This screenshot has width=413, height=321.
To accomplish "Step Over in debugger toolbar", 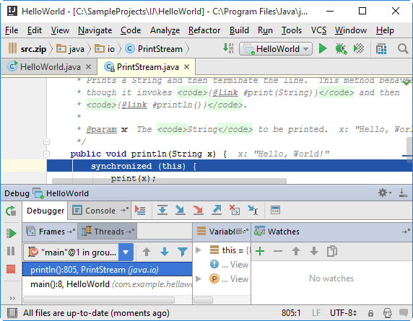I will [162, 210].
